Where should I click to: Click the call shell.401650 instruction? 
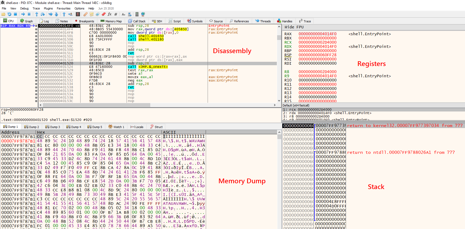(x=146, y=36)
